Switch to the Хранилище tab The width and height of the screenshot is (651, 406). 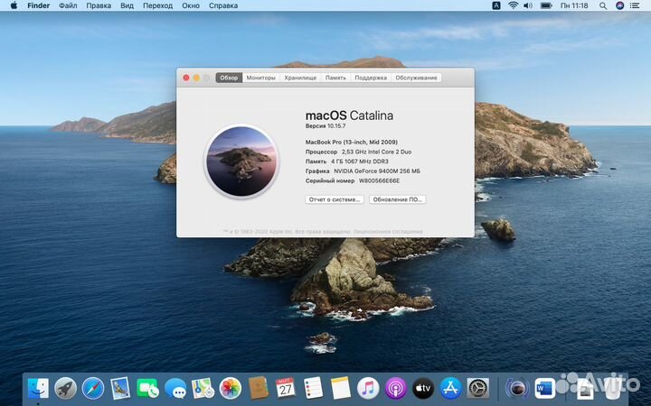click(300, 78)
